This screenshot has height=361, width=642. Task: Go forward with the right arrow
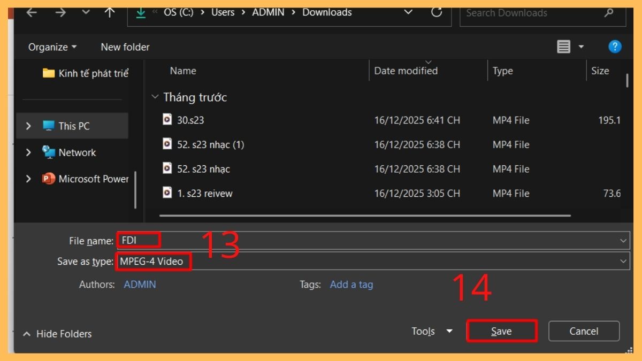[60, 12]
